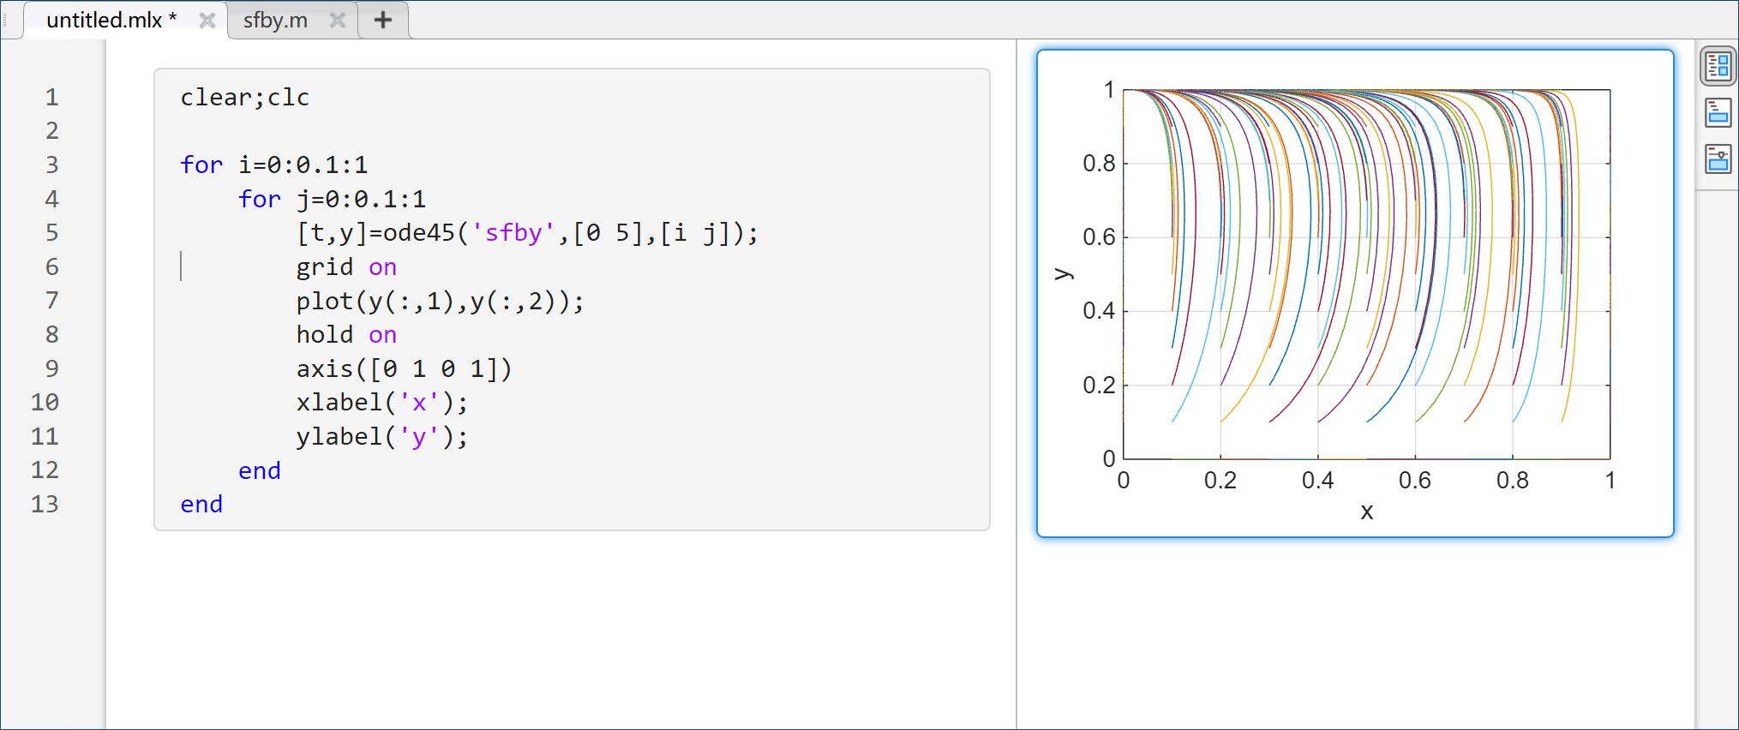Switch to Output on Right view
The height and width of the screenshot is (730, 1739).
pyautogui.click(x=1718, y=66)
